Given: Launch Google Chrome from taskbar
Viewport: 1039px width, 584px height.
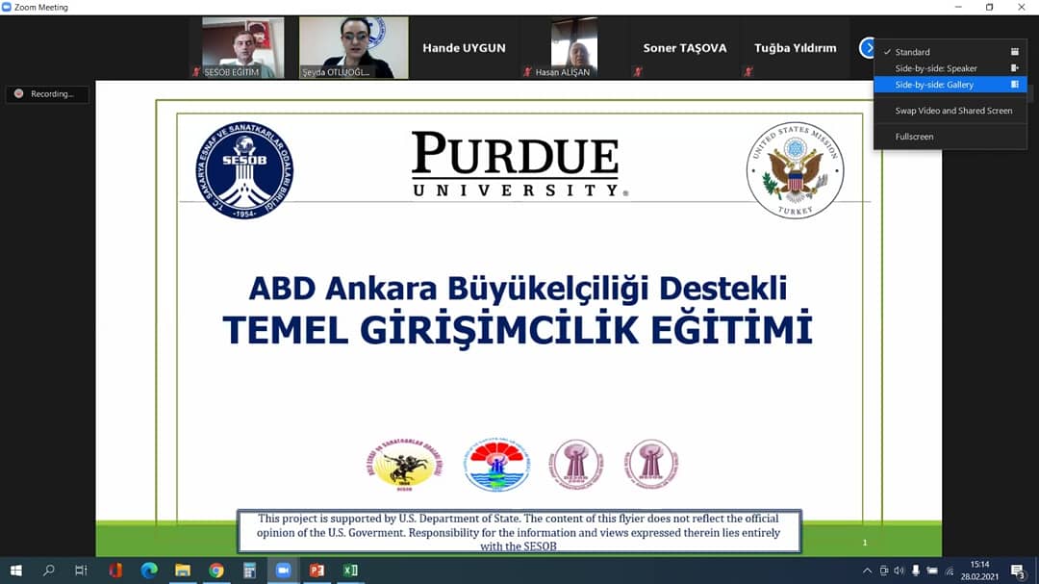Looking at the screenshot, I should click(x=216, y=571).
